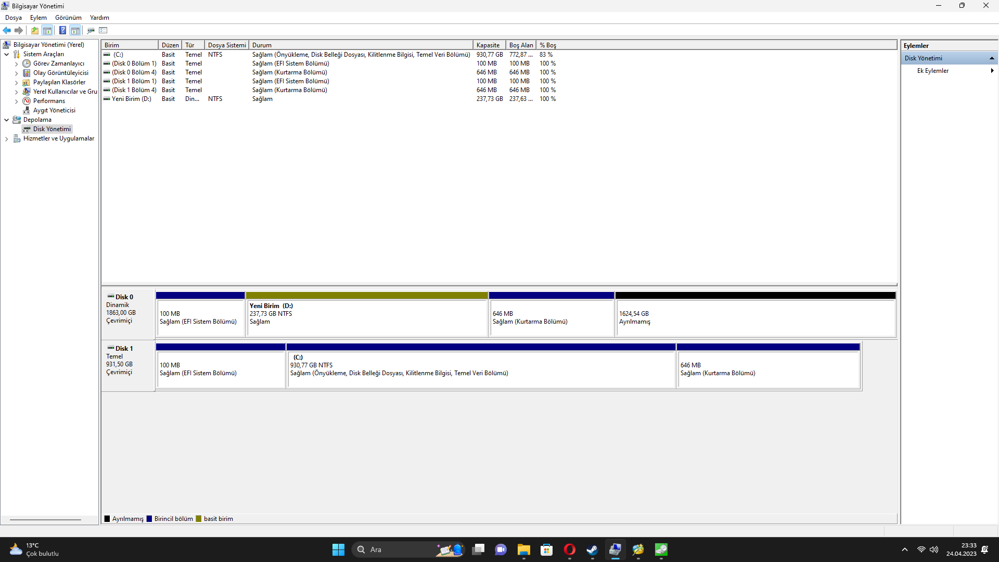Collapse the Sistem Araçları tree node

[6, 54]
